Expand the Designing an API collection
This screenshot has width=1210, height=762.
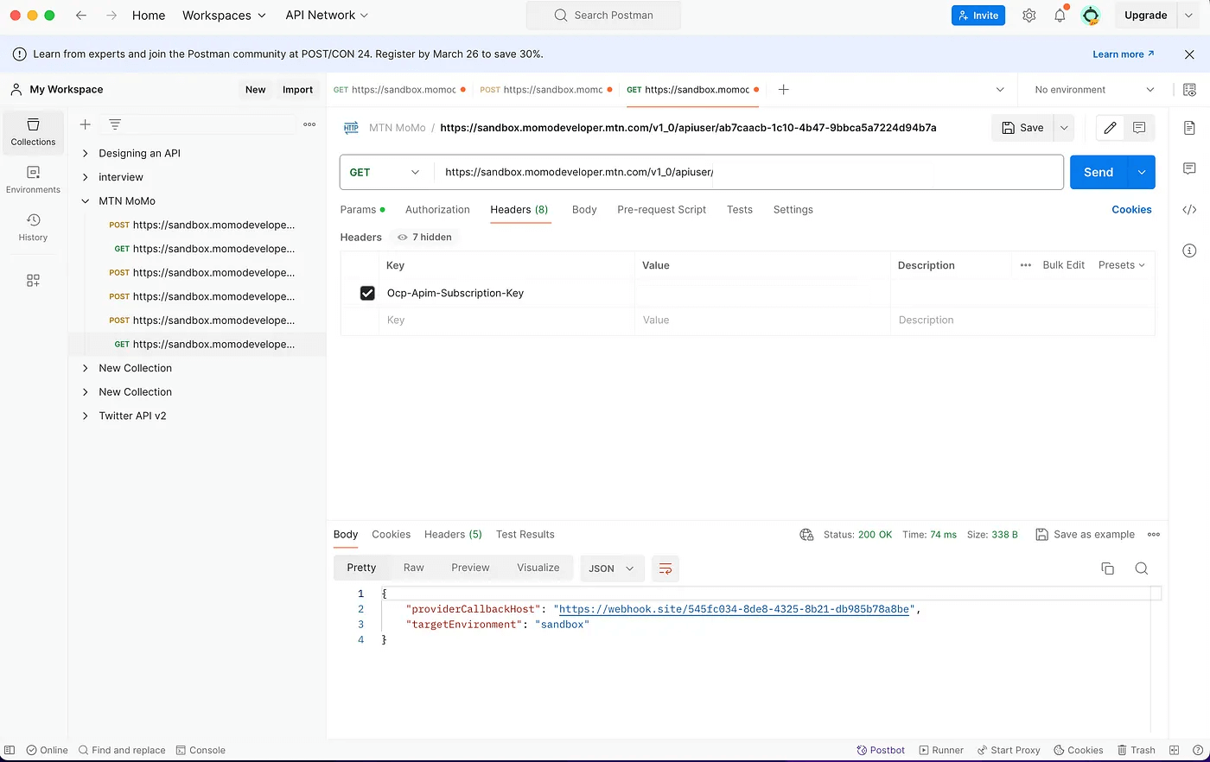coord(85,154)
